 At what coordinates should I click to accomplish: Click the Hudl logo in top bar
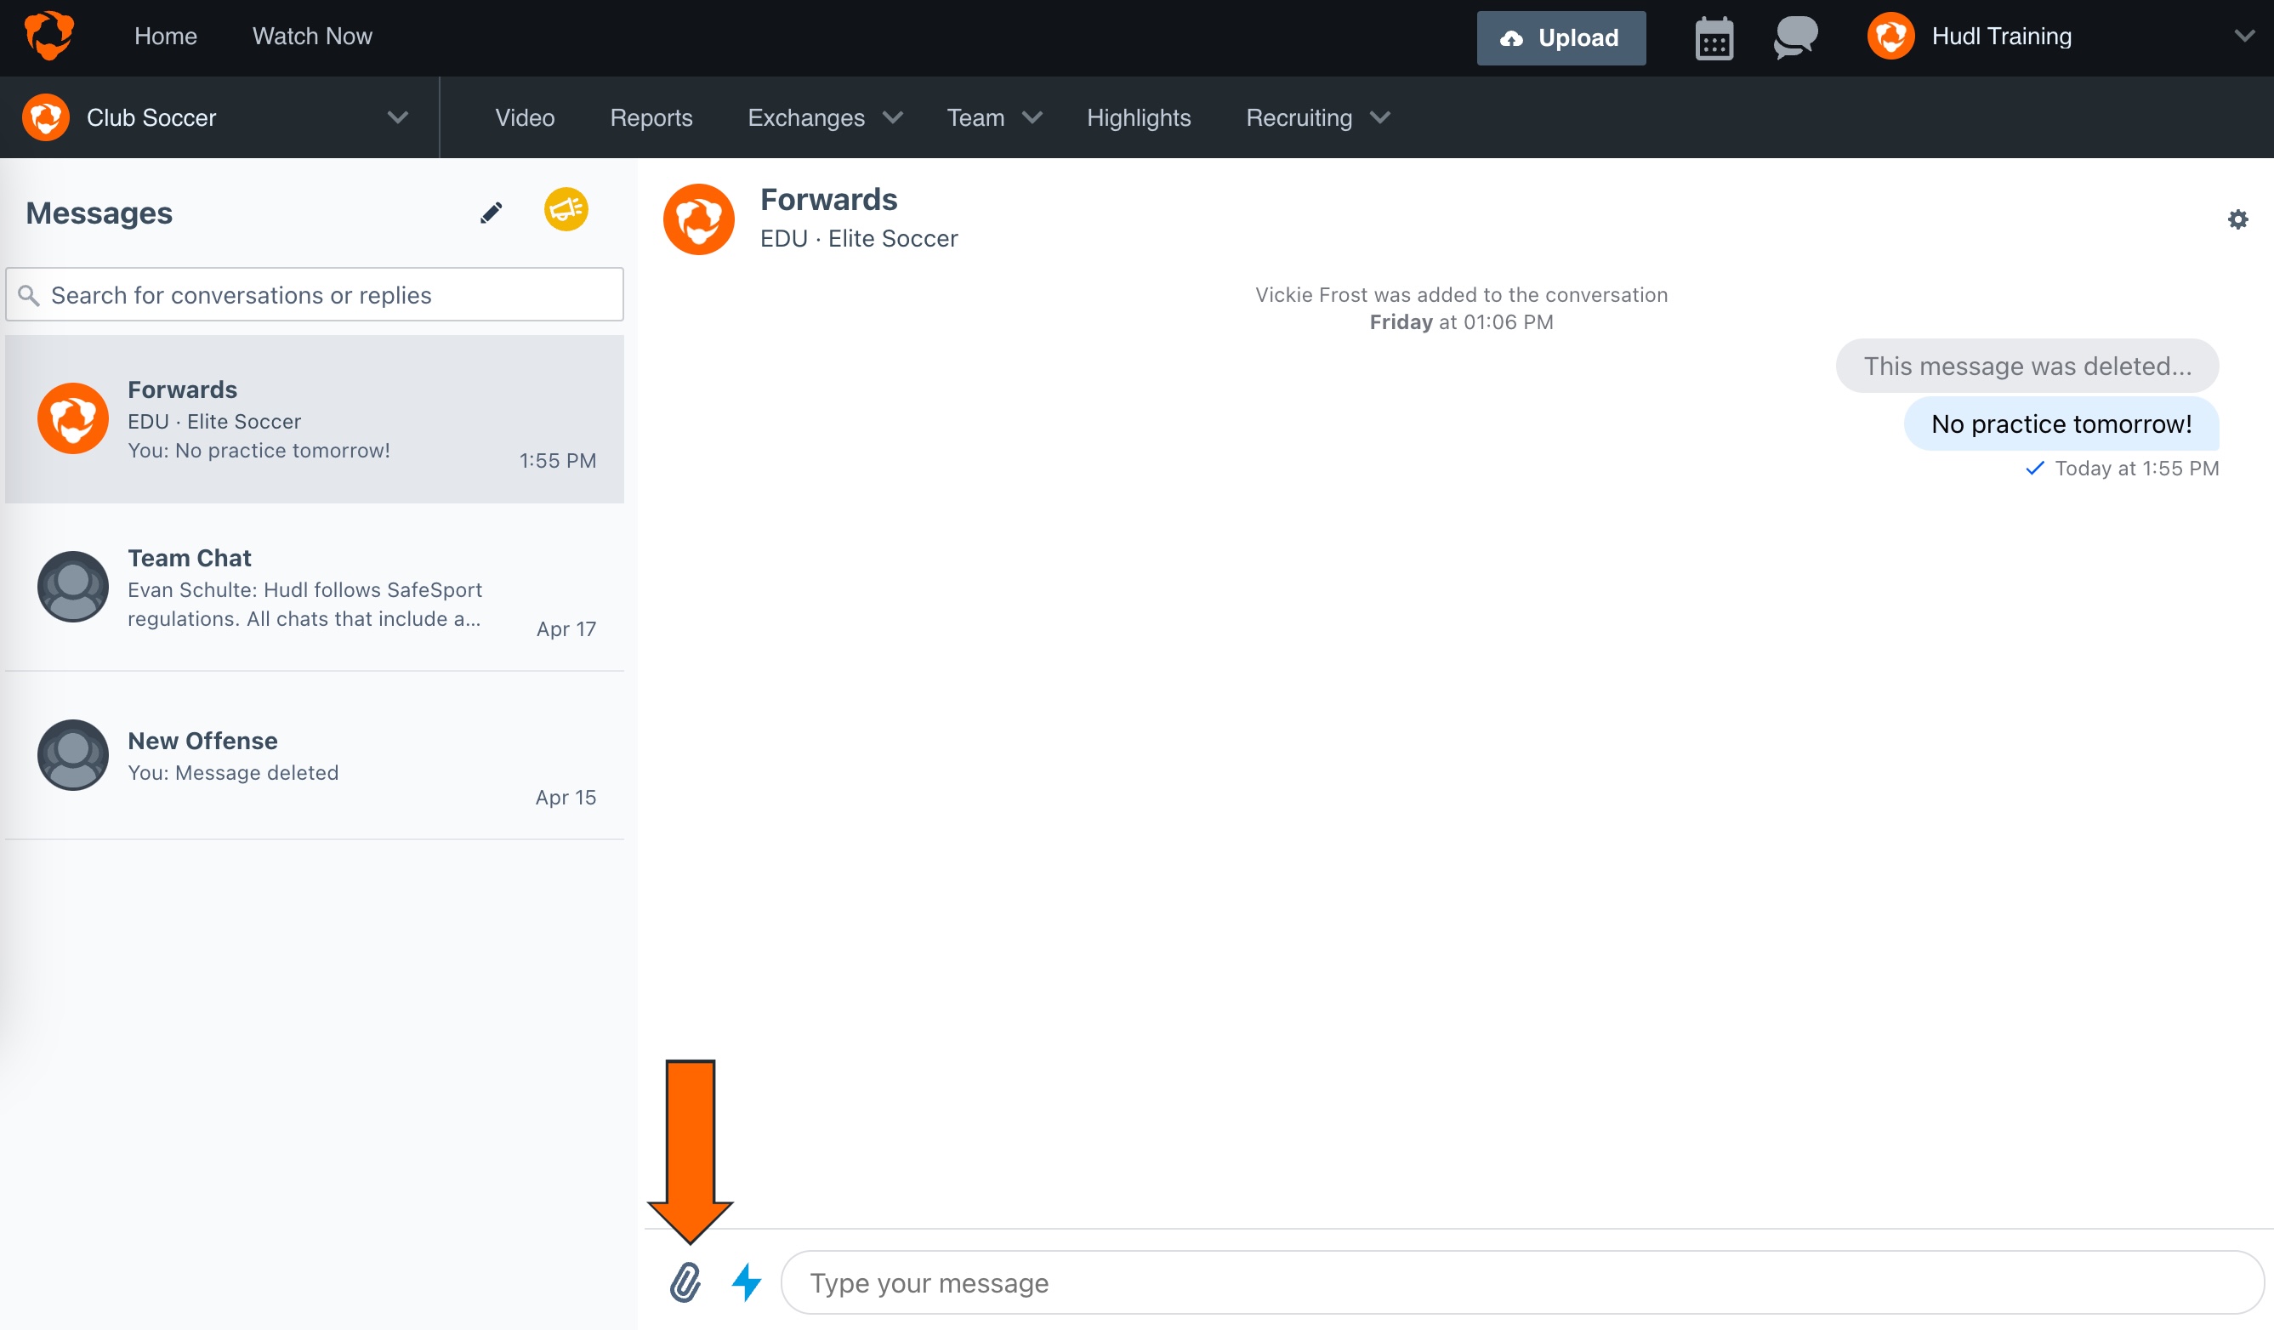click(x=48, y=36)
